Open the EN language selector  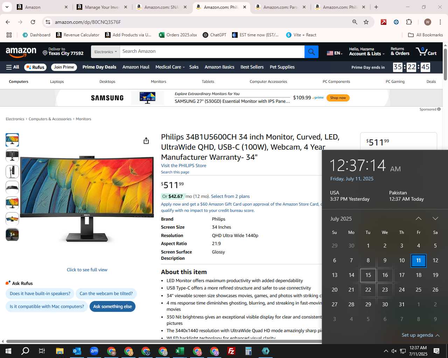[335, 53]
